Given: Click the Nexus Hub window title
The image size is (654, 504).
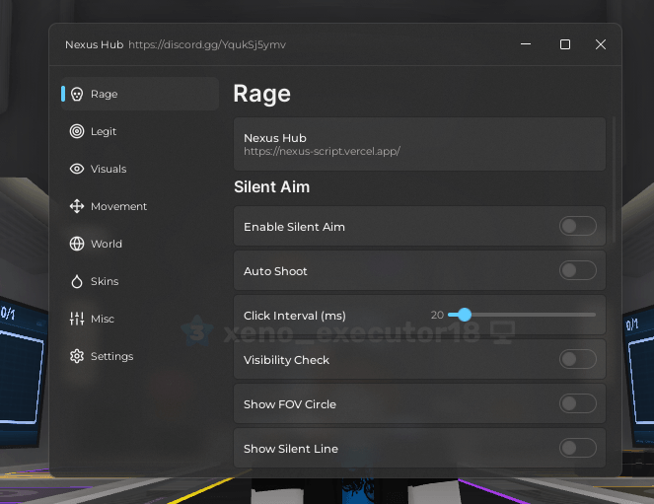Looking at the screenshot, I should (x=95, y=44).
